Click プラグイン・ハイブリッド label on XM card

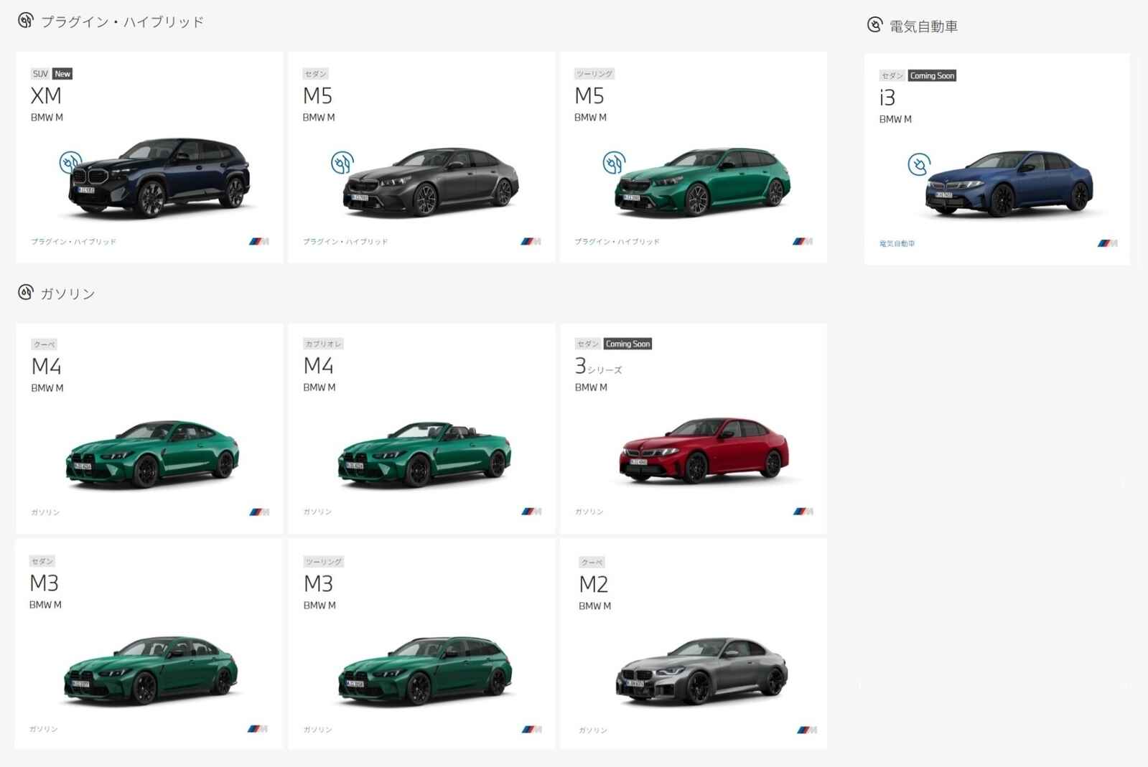click(73, 242)
